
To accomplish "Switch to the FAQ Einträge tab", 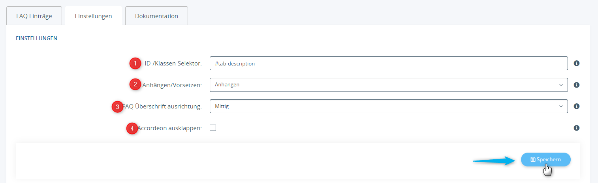I will tap(34, 16).
